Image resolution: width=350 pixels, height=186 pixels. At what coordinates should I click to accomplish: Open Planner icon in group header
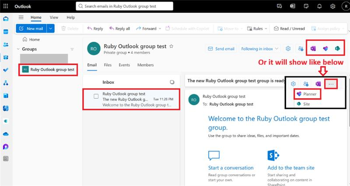[x=325, y=48]
